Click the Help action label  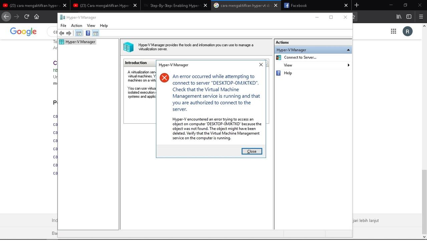click(x=288, y=73)
